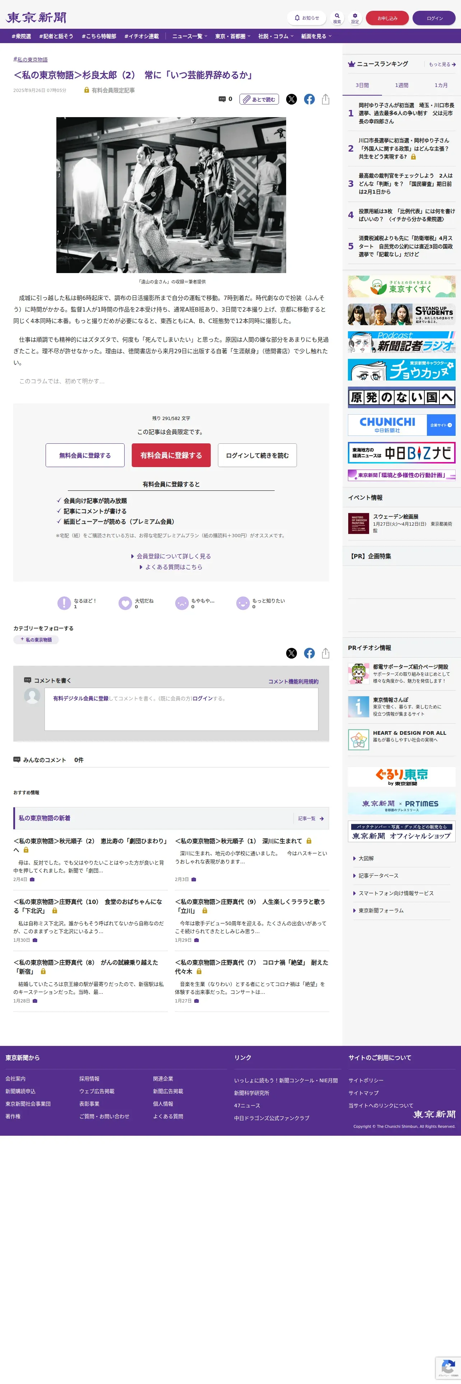The image size is (461, 1384).
Task: Expand the 東京・首都圏 menu
Action: click(x=232, y=37)
